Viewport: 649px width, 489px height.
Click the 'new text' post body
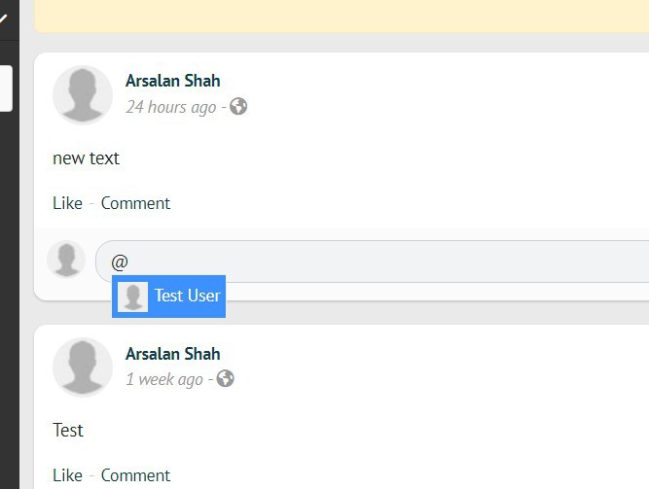(86, 157)
